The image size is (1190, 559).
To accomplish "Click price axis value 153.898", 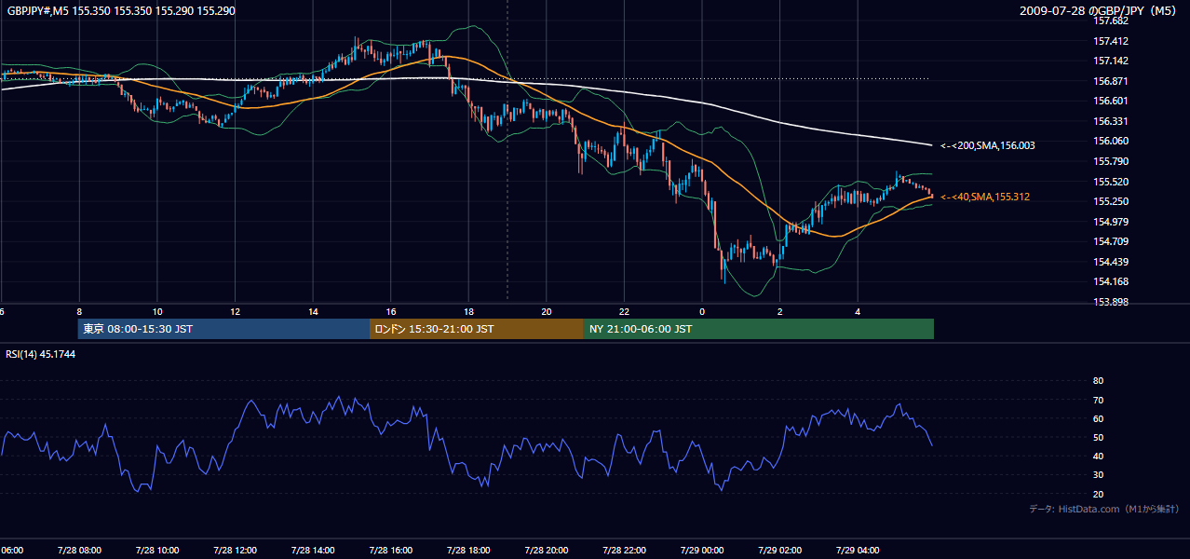I will click(x=1112, y=302).
